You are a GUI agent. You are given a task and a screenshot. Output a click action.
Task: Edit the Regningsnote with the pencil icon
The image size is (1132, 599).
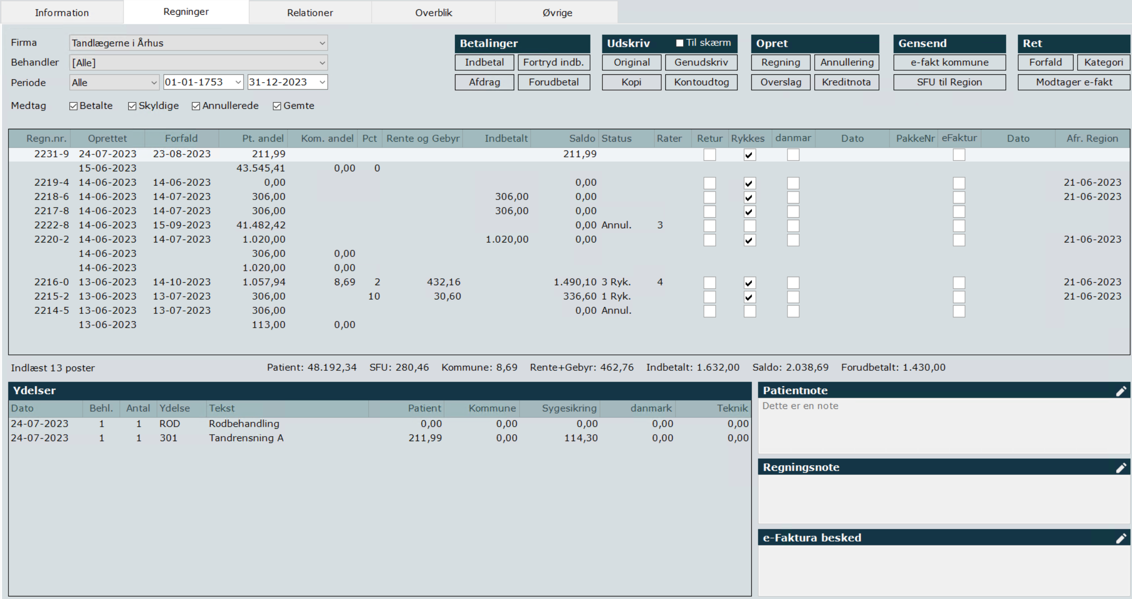pos(1121,468)
